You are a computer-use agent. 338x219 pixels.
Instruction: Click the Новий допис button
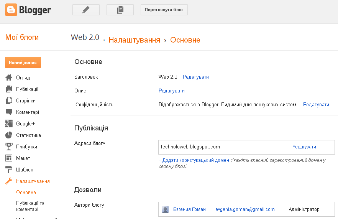point(23,63)
